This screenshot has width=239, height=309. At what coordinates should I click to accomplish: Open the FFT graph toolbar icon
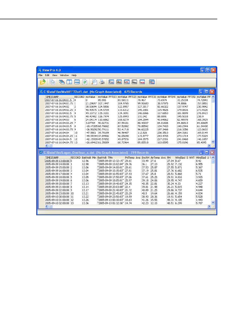pyautogui.click(x=142, y=82)
